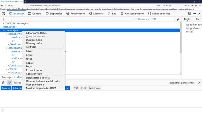This screenshot has width=202, height=113.
Task: Click Mensajes in the breadcrumb bar
Action: [7, 77]
